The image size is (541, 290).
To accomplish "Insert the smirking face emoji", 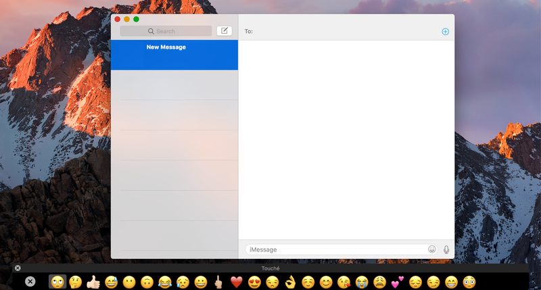I will click(x=433, y=282).
